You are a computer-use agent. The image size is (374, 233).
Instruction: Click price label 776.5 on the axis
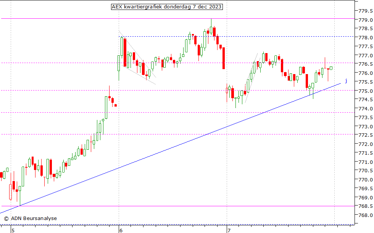point(366,64)
